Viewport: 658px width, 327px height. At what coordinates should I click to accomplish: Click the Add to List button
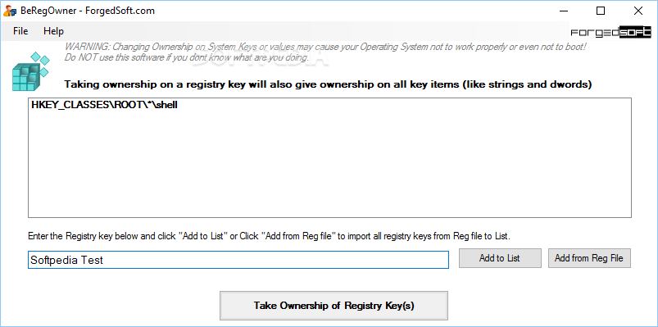click(x=500, y=257)
